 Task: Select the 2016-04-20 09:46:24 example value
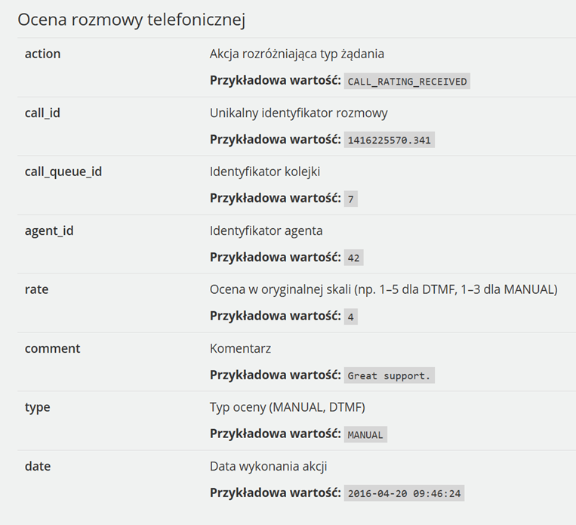point(404,493)
